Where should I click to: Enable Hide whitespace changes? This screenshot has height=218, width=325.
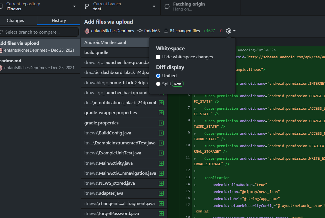158,57
